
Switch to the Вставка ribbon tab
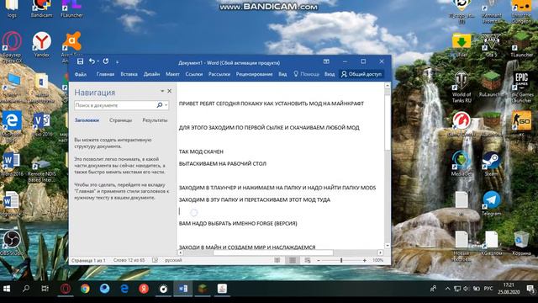[x=129, y=74]
